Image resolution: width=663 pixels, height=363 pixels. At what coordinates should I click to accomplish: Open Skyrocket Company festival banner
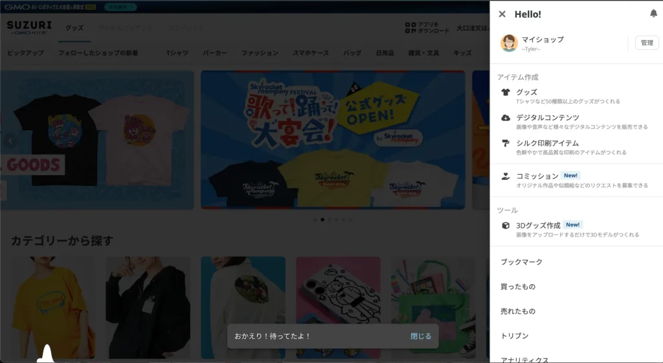(x=333, y=140)
